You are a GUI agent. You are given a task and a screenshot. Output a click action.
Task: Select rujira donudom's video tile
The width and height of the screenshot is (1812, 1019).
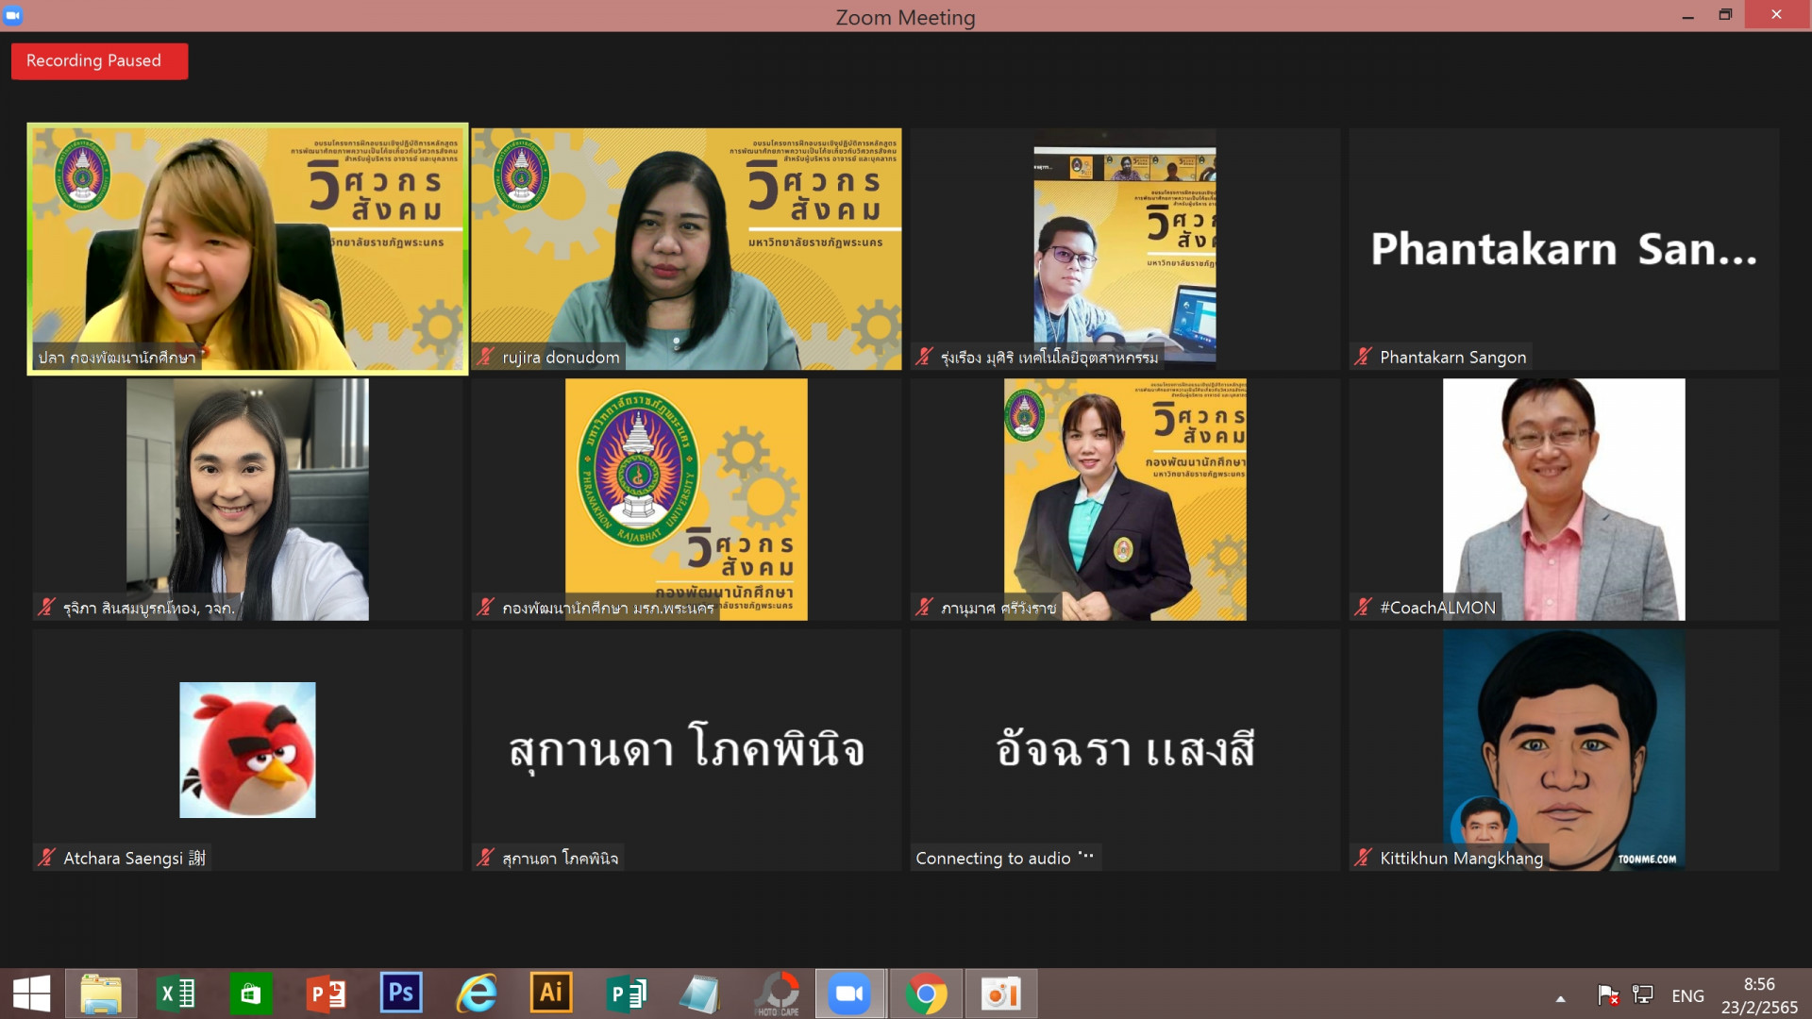686,249
